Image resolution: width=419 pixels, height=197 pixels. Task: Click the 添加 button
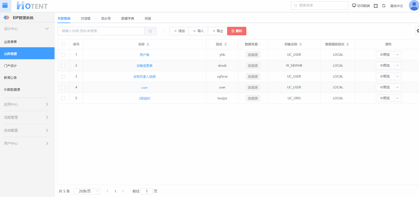click(179, 31)
